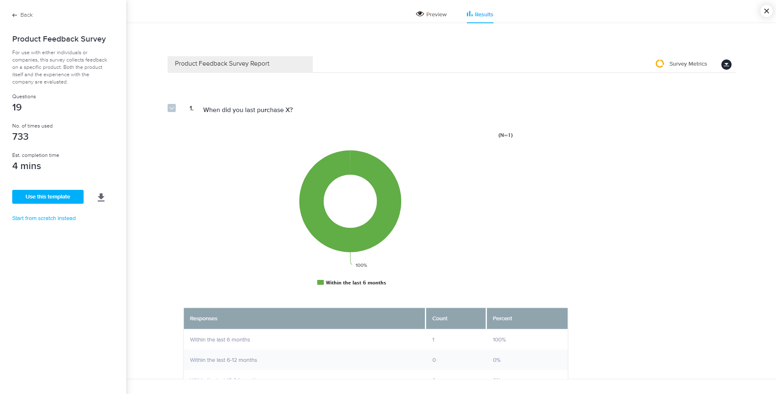The width and height of the screenshot is (776, 394).
Task: Open the Survey Metrics label
Action: point(688,64)
